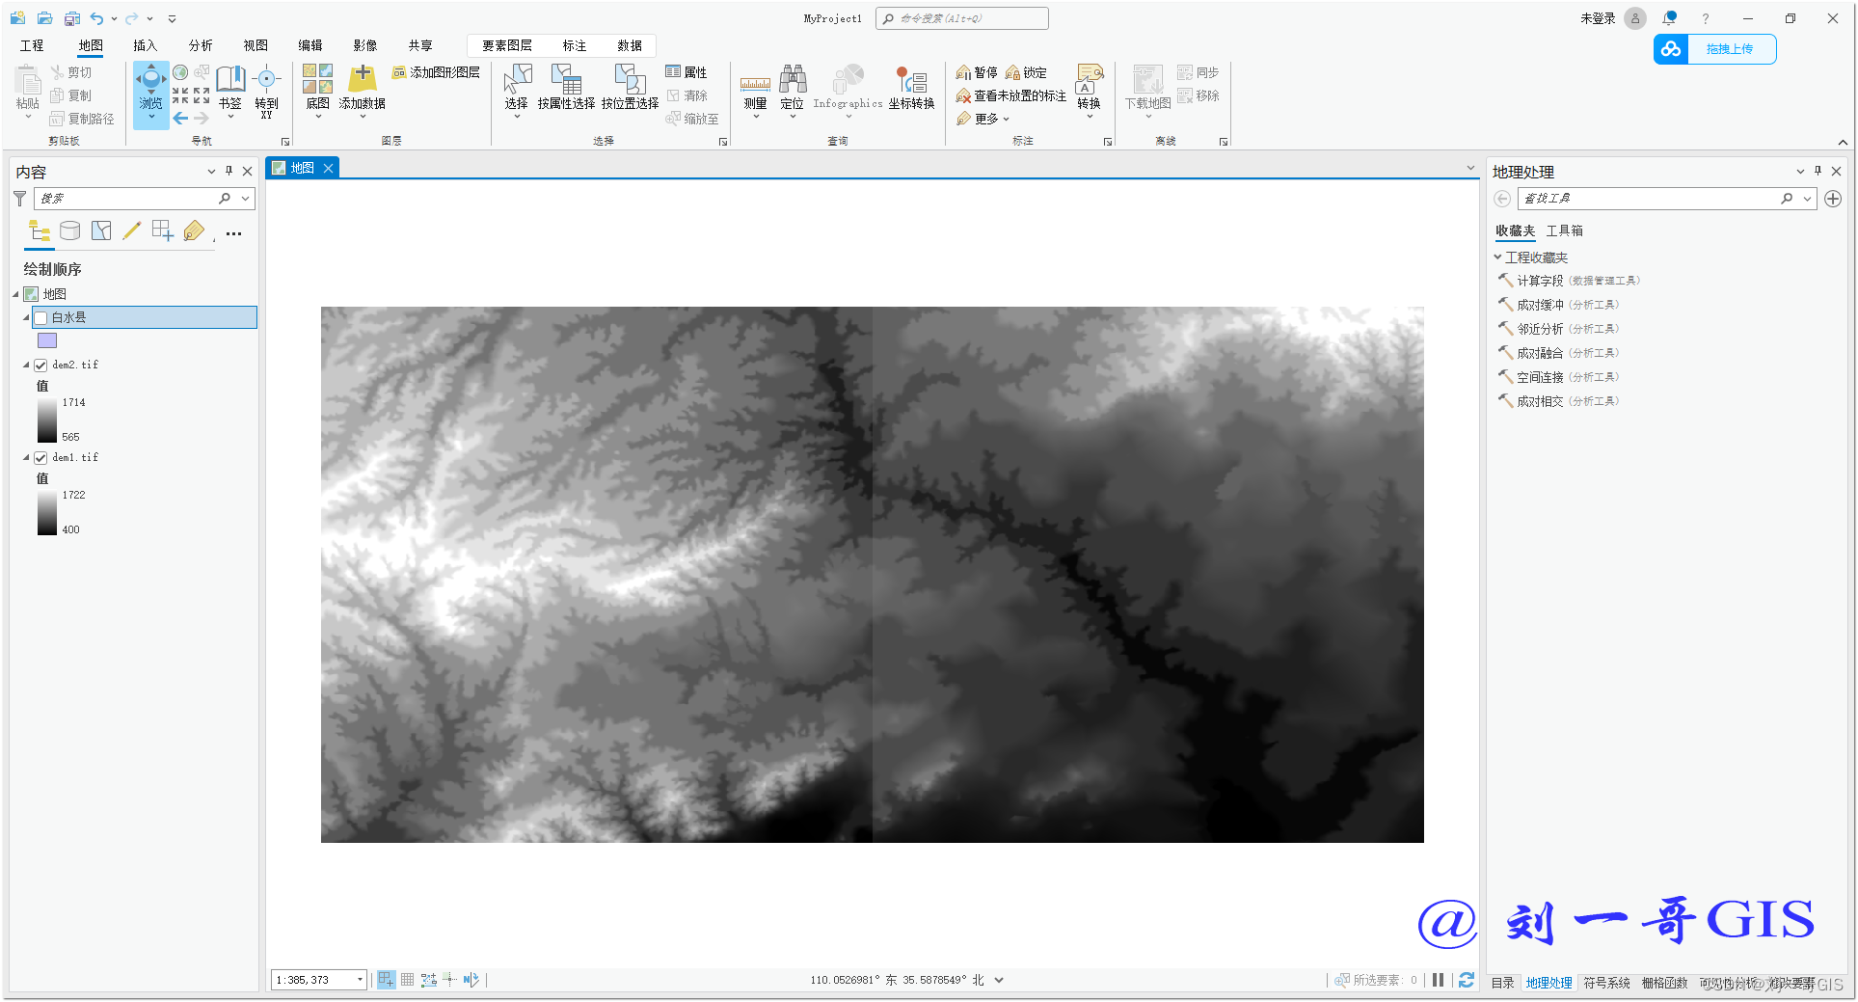Open the 影像 Imagery ribbon tab
The height and width of the screenshot is (1002, 1858).
365,45
